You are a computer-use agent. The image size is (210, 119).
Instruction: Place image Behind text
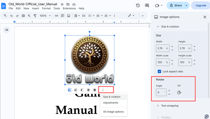(88, 90)
